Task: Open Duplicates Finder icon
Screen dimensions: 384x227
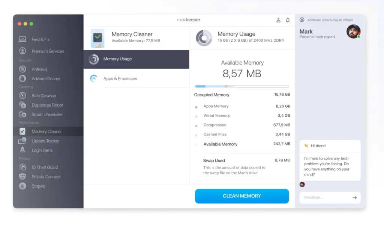Action: (22, 105)
